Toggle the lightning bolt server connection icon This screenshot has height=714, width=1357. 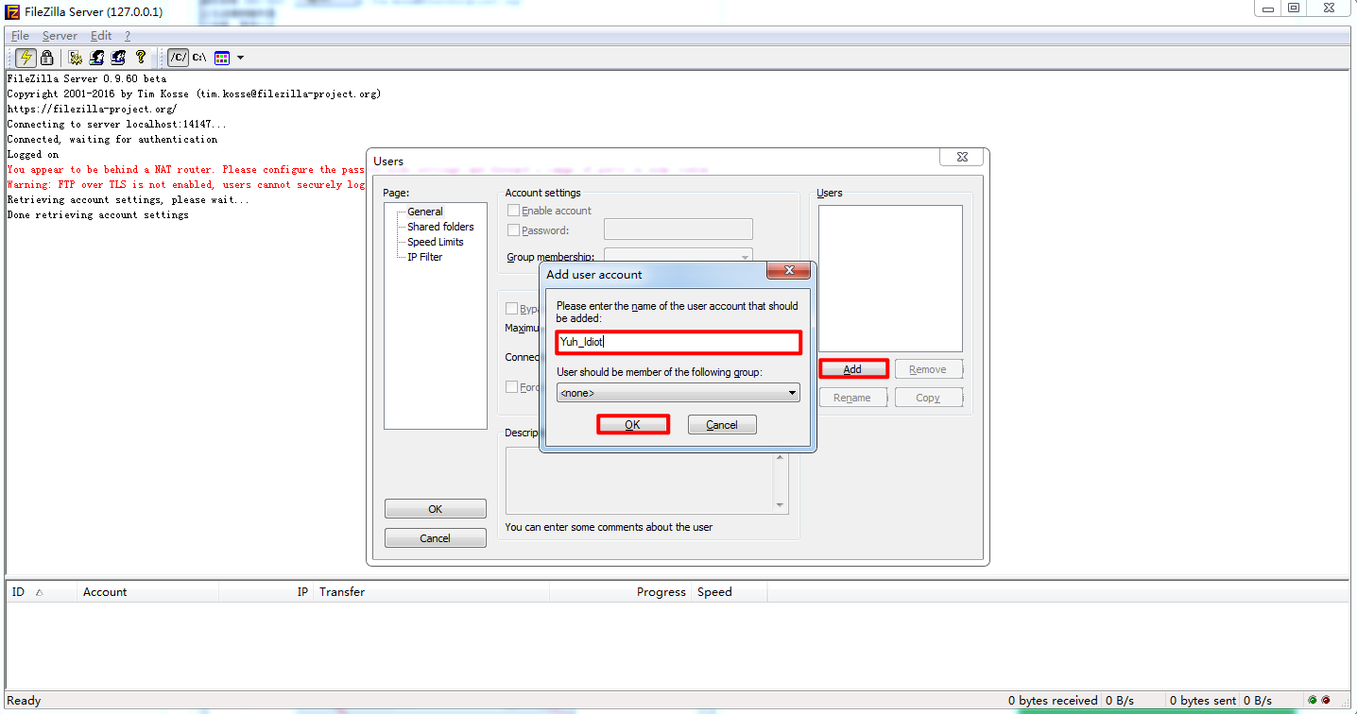coord(26,58)
